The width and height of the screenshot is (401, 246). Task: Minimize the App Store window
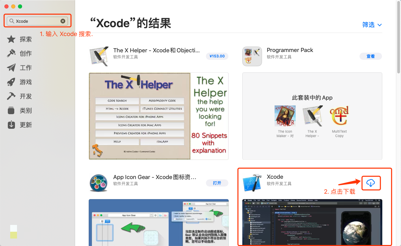(x=13, y=6)
